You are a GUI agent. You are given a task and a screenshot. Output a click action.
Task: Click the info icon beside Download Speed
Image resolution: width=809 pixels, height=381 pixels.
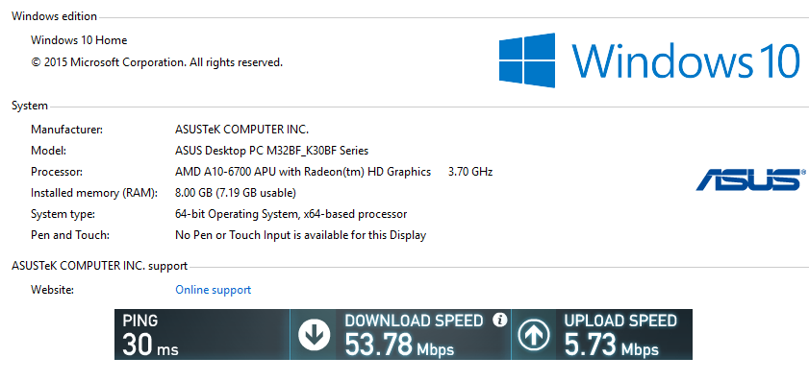pyautogui.click(x=499, y=320)
